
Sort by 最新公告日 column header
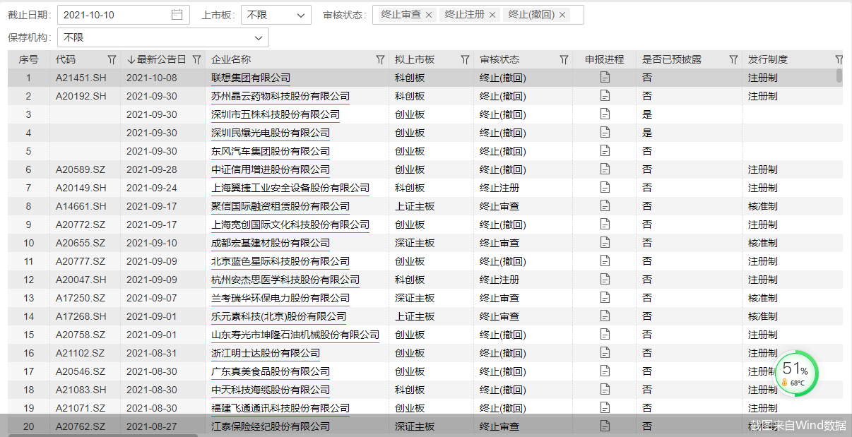[156, 60]
